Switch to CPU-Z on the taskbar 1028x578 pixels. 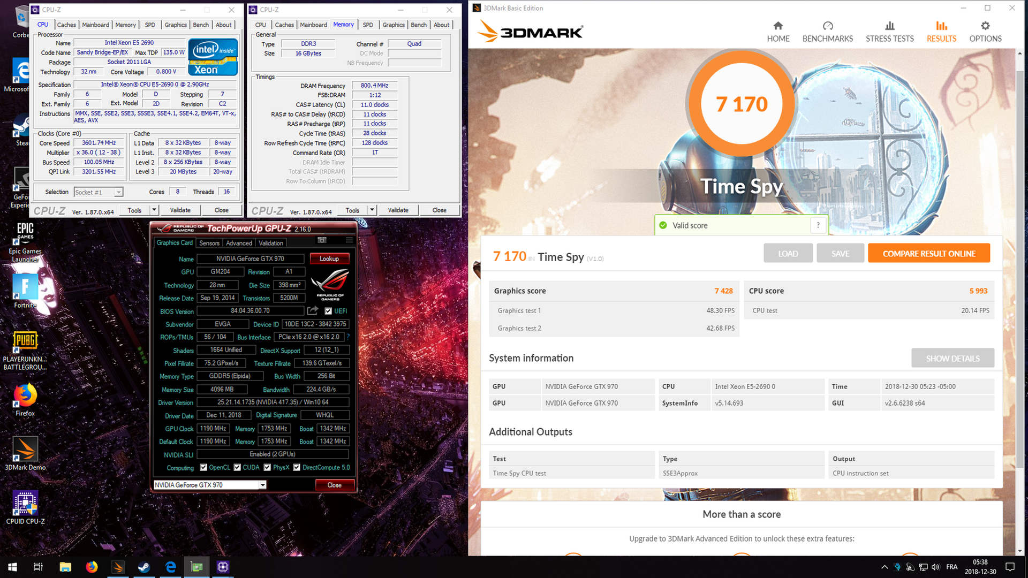pos(223,567)
